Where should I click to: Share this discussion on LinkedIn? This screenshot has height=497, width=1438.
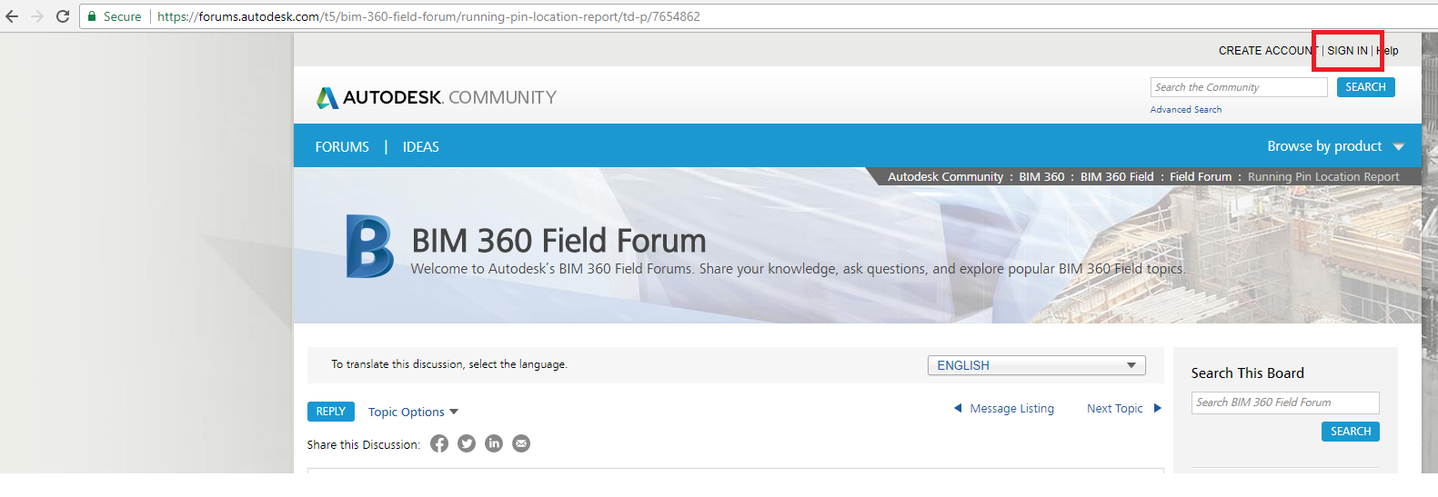tap(494, 443)
